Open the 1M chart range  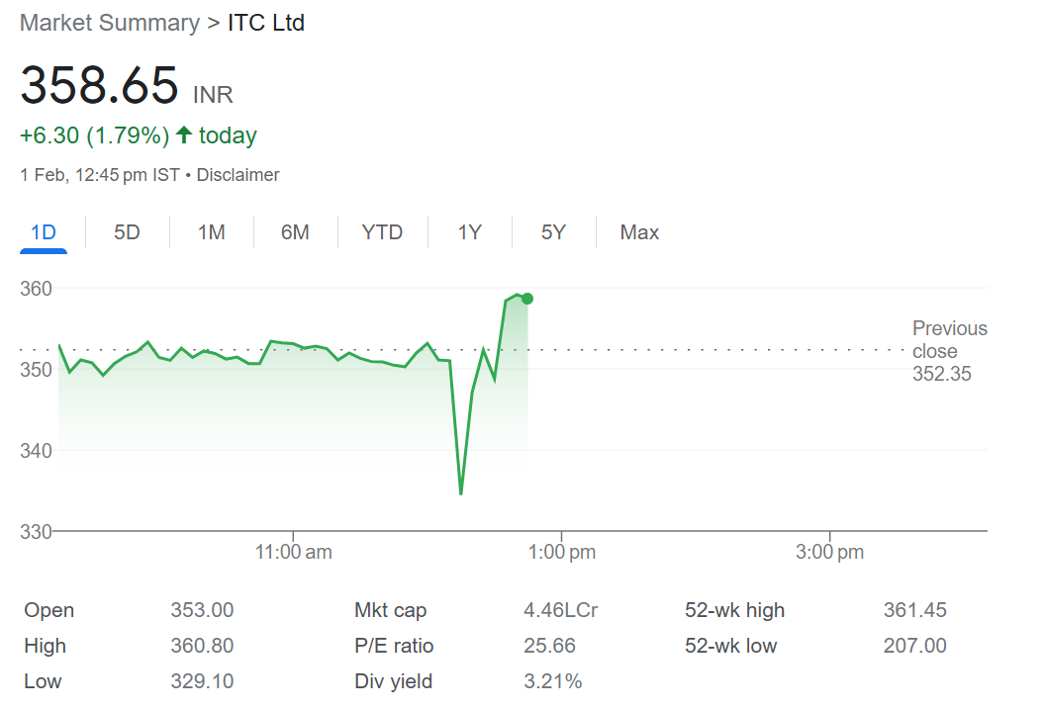tap(212, 232)
